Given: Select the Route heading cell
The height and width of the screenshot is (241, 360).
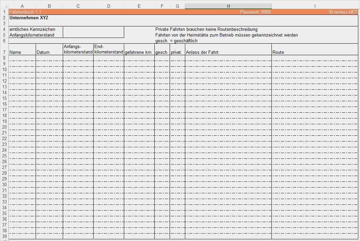Looking at the screenshot, I should point(315,52).
